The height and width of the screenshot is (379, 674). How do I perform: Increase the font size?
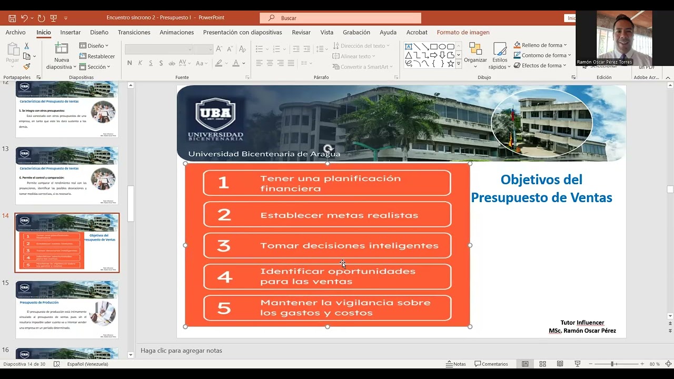[x=220, y=49]
